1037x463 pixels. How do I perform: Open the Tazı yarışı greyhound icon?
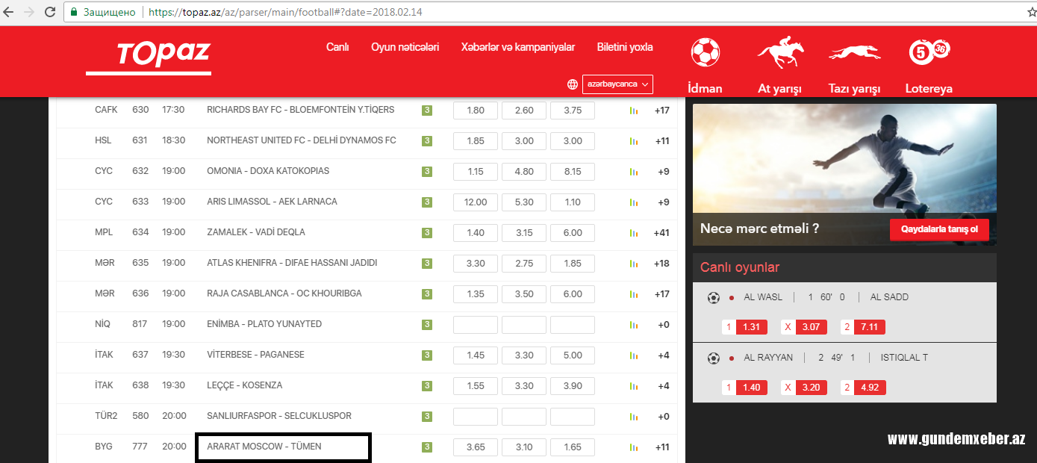click(x=854, y=53)
